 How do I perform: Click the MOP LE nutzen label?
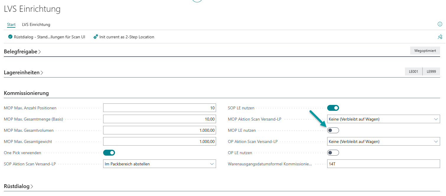[242, 130]
